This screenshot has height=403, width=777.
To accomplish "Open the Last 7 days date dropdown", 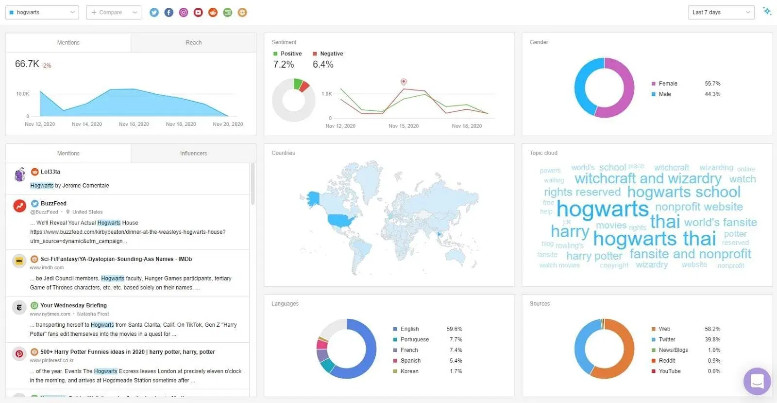I will point(721,13).
